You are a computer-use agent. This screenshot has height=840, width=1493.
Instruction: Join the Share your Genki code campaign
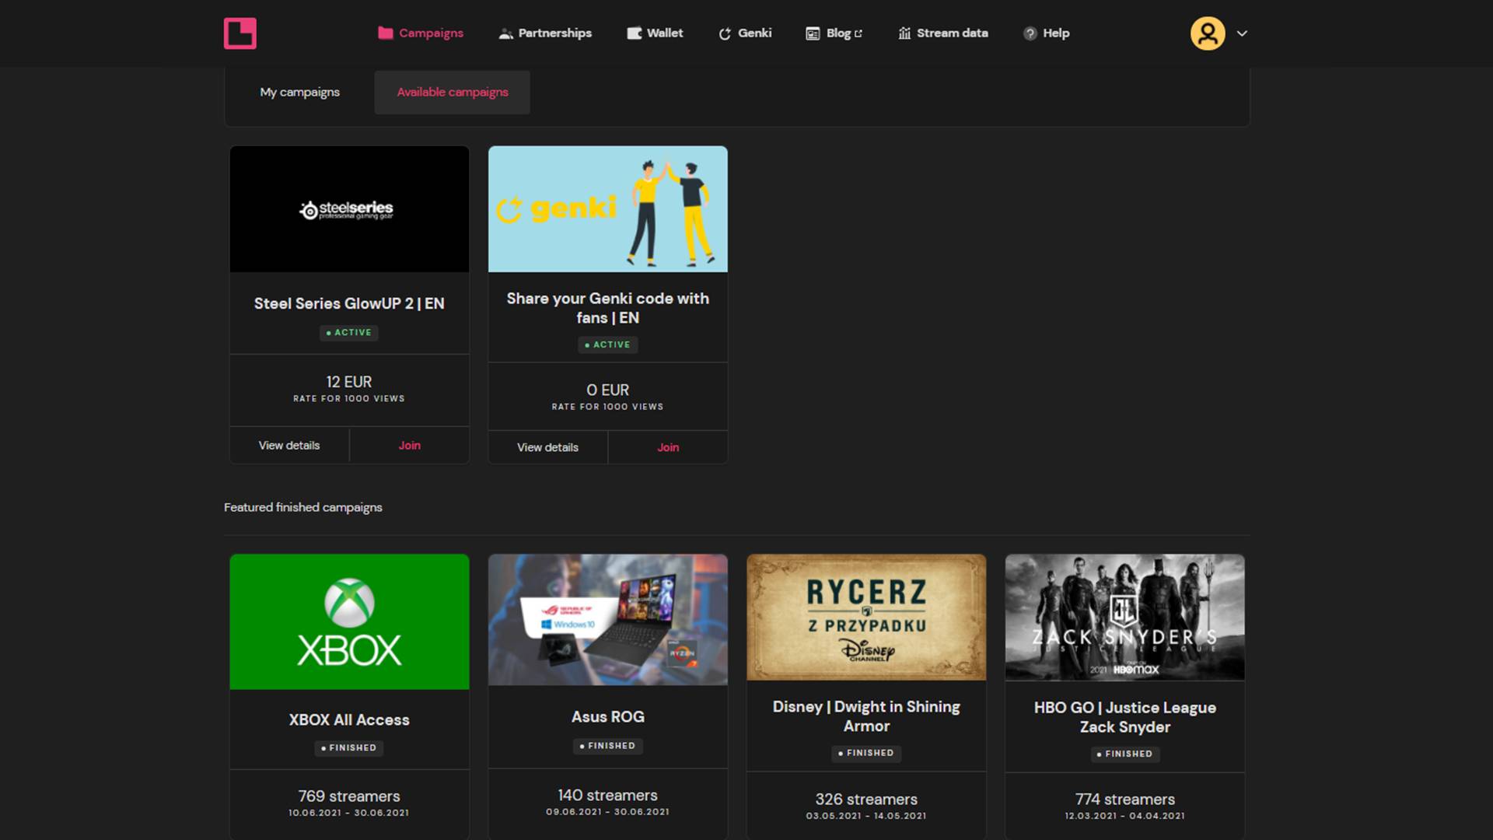point(668,447)
